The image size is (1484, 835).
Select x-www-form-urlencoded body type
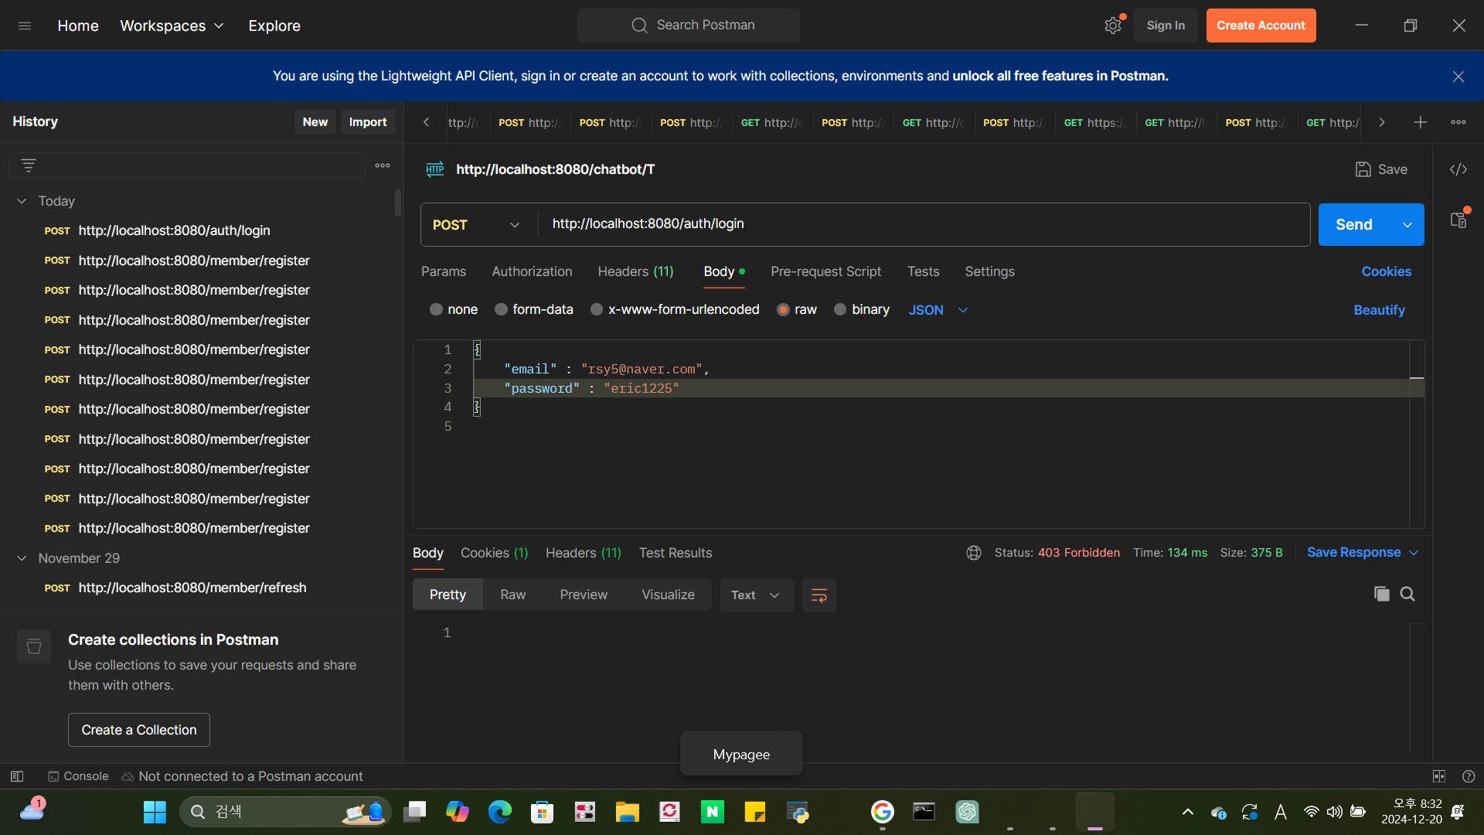pos(597,310)
